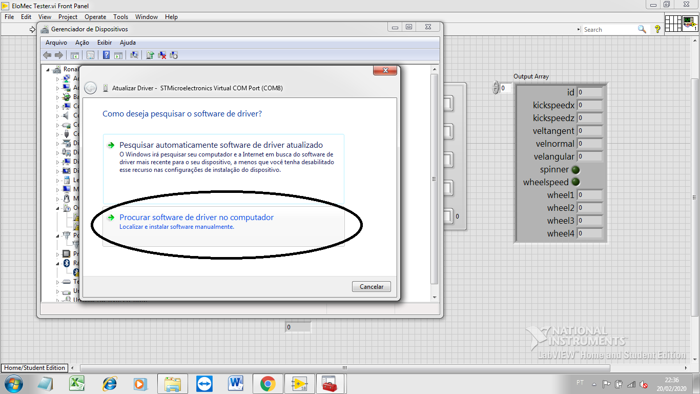
Task: Open LabVIEW's Project menu
Action: tap(68, 17)
